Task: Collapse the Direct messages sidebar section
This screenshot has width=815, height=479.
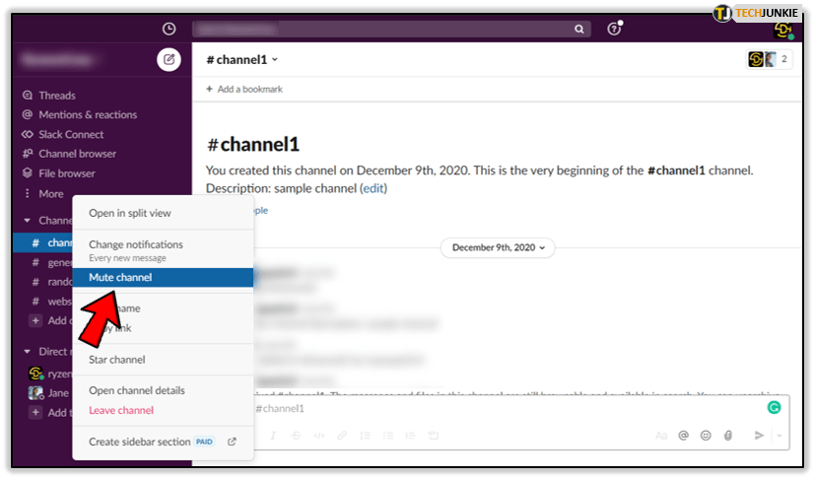Action: pos(28,351)
